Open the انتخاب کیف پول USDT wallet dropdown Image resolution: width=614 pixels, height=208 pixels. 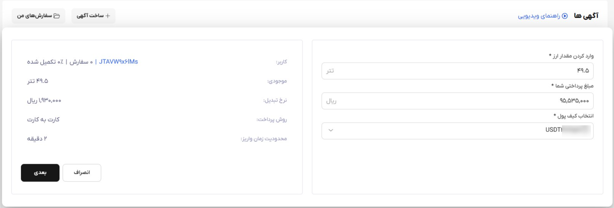[457, 130]
